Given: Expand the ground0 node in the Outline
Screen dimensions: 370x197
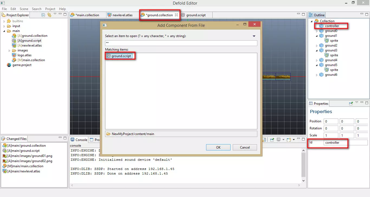Looking at the screenshot, I should 317,31.
